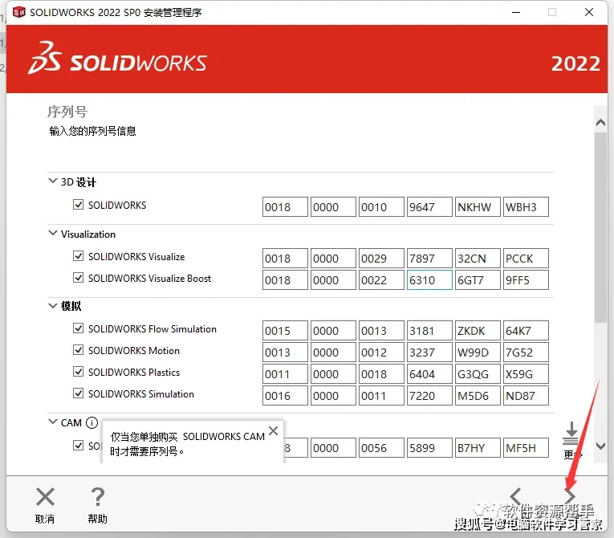Screen dimensions: 614x538
Task: Click CAM serial field 0056
Action: pyautogui.click(x=381, y=447)
